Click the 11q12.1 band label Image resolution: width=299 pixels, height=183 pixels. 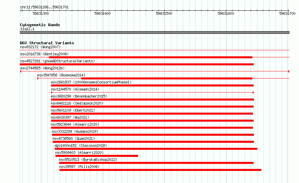[x=27, y=29]
